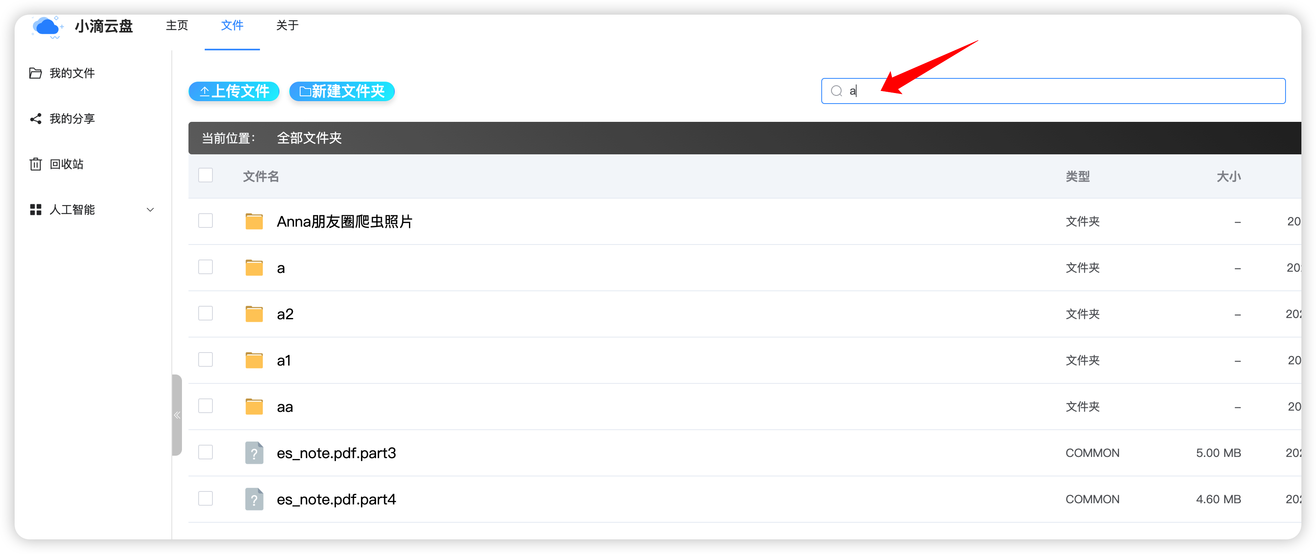Open the aa folder
1316x554 pixels.
(x=285, y=407)
